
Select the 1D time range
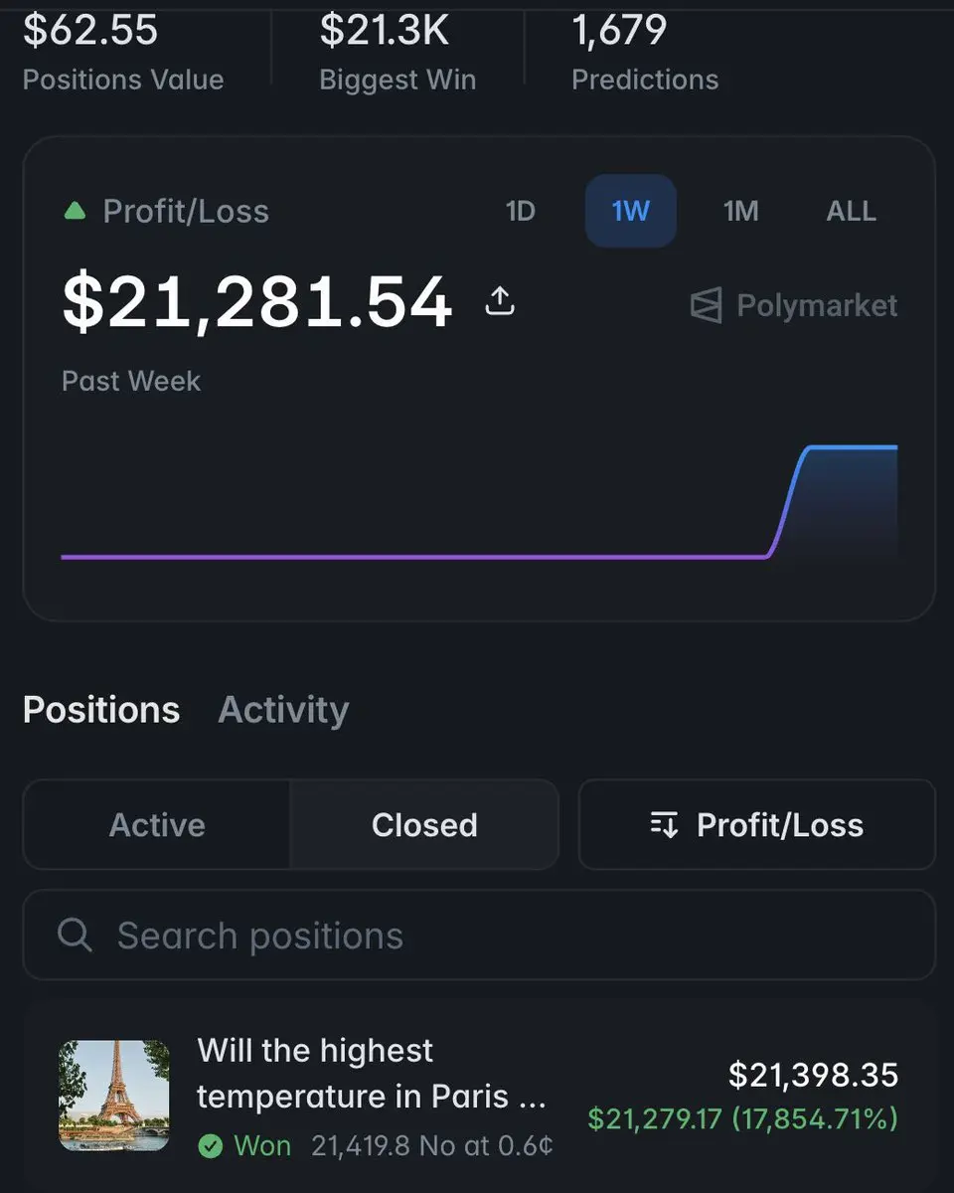pyautogui.click(x=521, y=211)
